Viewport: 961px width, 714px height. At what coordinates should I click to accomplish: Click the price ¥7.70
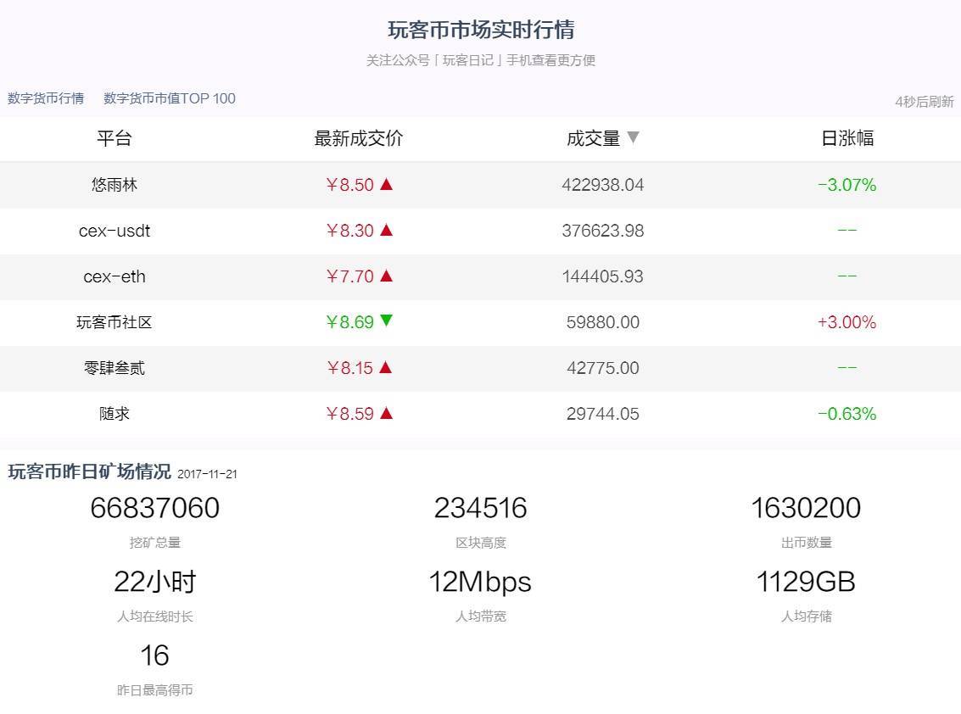tap(350, 276)
